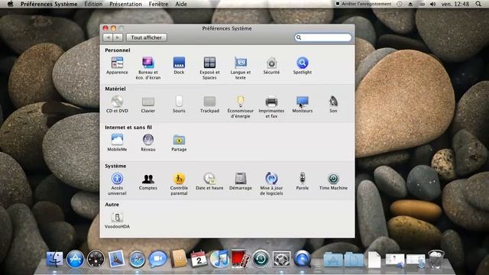Click the Tout afficher button
This screenshot has height=275, width=489.
point(147,37)
